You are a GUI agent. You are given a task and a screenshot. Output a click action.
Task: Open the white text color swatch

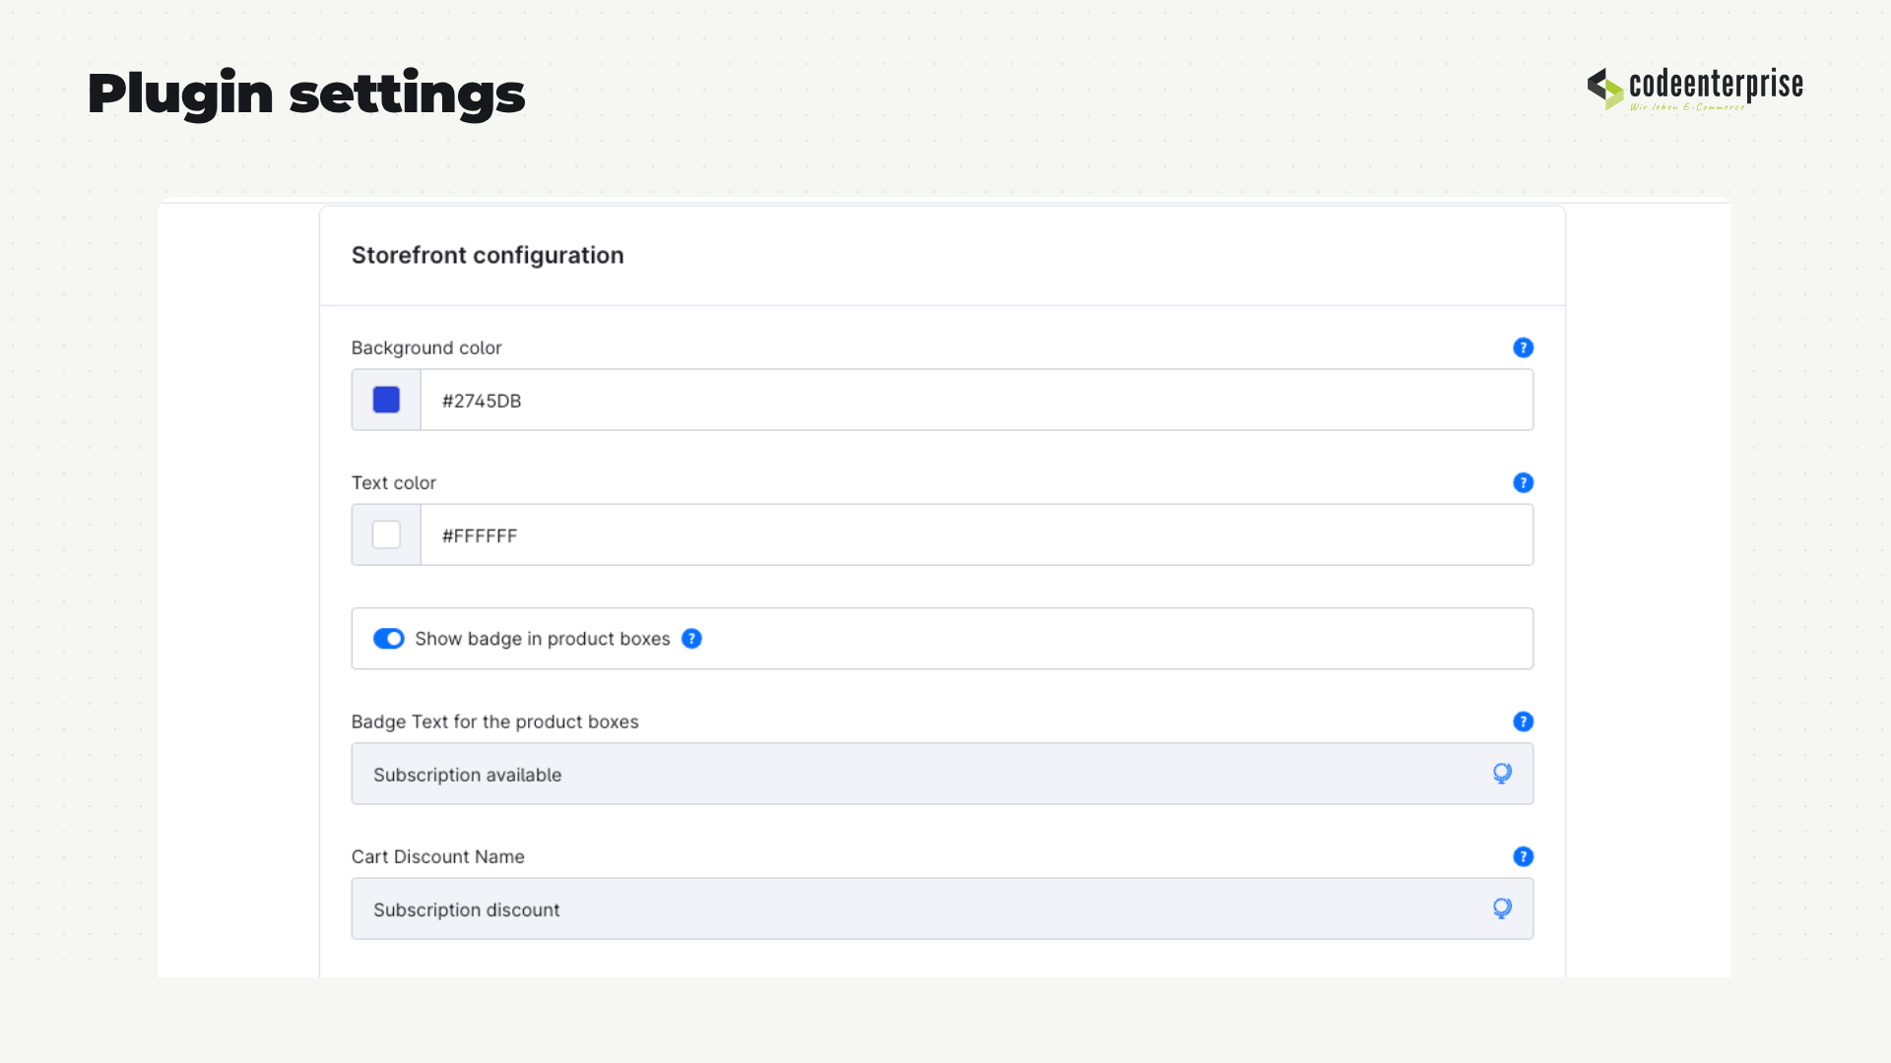[x=386, y=534]
